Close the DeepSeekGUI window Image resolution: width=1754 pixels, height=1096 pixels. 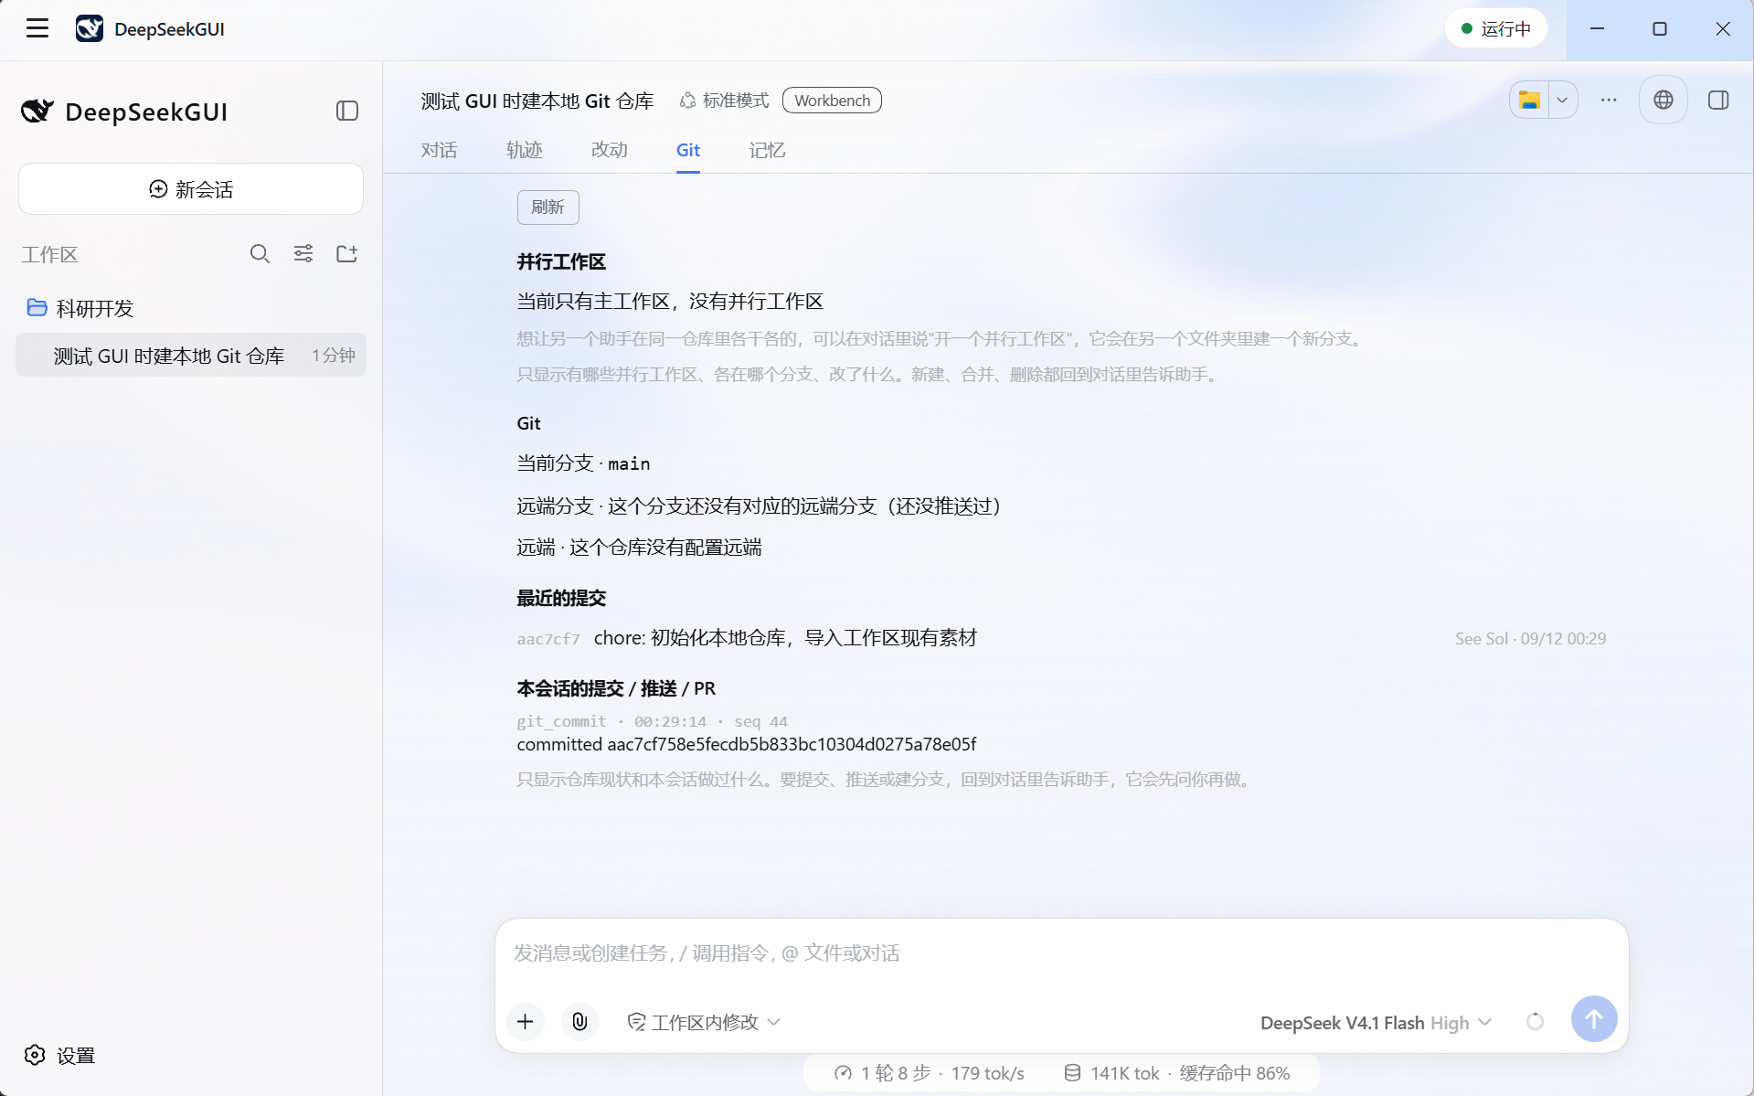click(1723, 28)
